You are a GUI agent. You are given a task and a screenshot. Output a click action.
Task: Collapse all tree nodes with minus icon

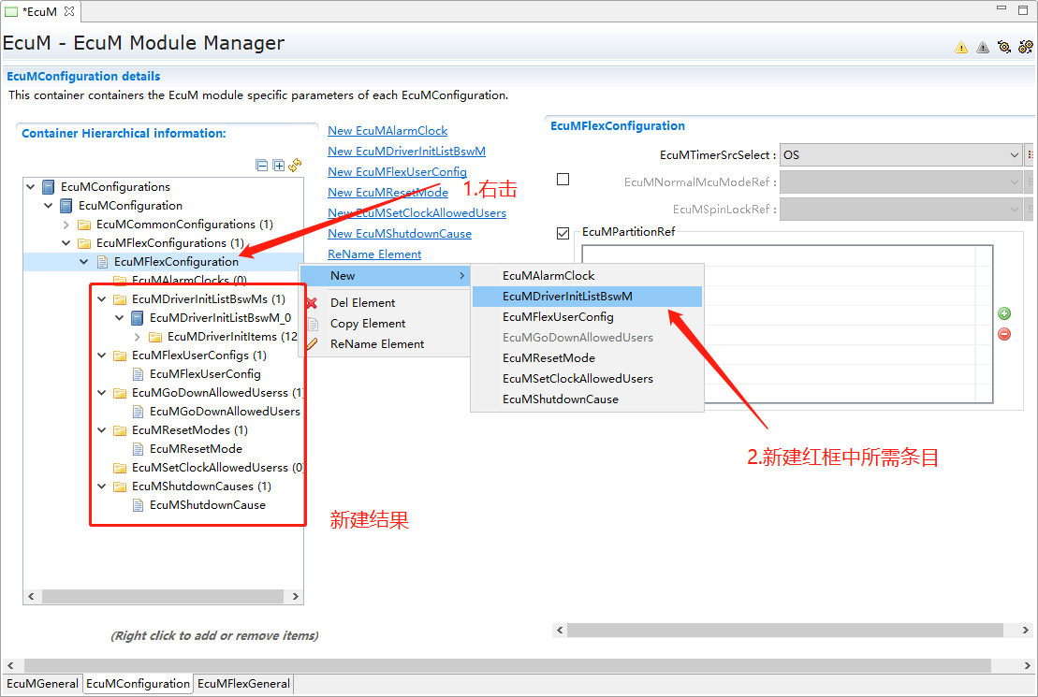tap(262, 166)
